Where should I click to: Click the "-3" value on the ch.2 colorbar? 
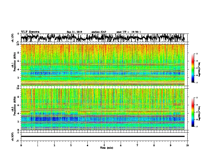tap(196, 98)
